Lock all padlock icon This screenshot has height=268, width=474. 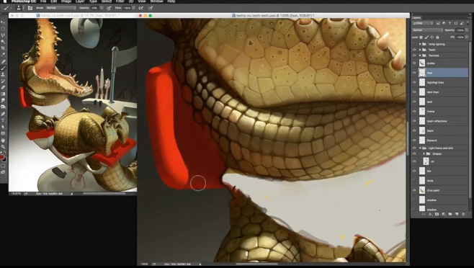[x=437, y=37]
